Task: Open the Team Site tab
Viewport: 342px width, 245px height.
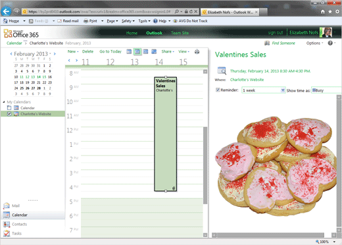Action: [x=180, y=33]
